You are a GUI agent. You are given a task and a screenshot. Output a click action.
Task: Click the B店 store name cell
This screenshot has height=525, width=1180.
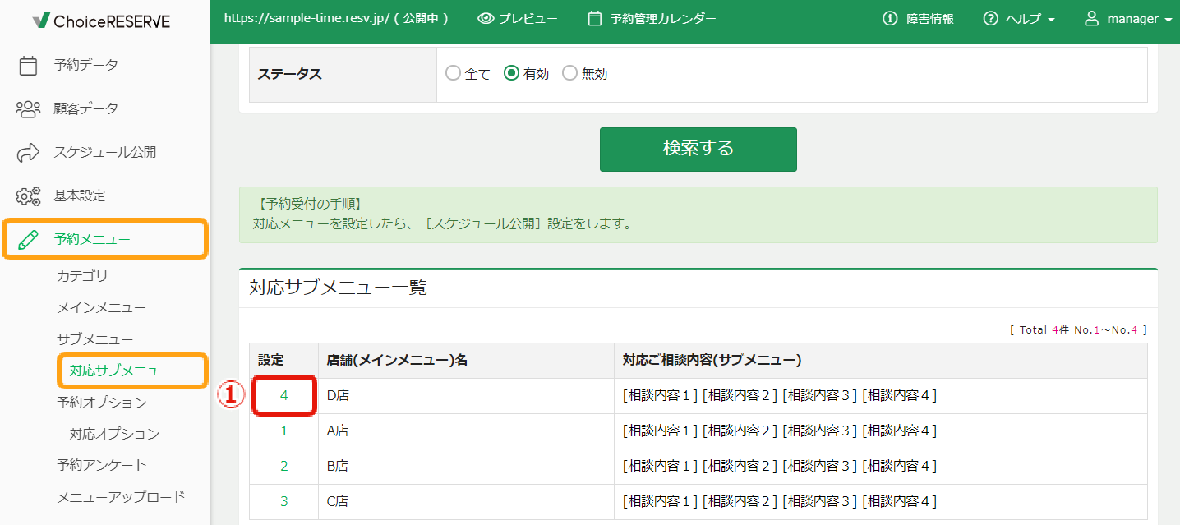tap(466, 467)
